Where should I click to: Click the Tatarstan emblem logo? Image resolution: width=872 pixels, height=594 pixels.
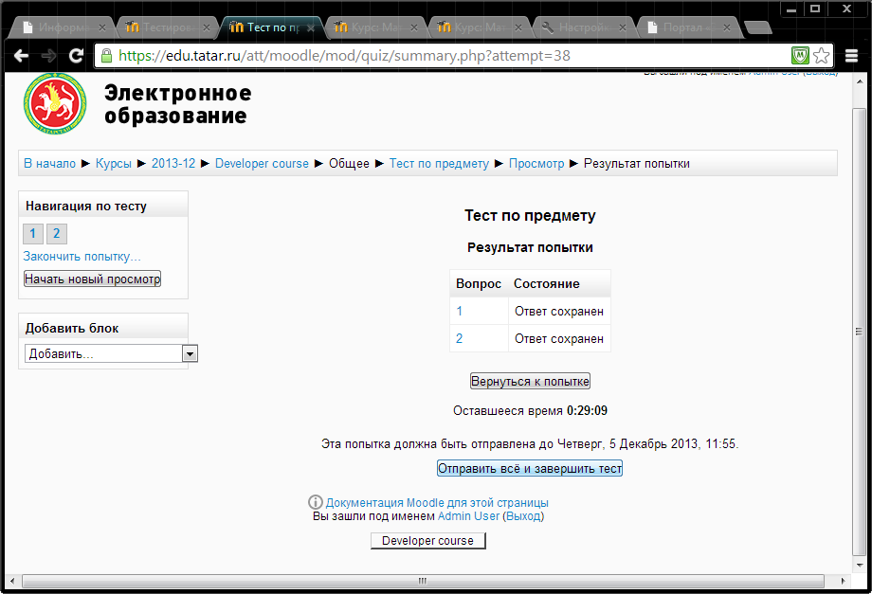pos(55,104)
